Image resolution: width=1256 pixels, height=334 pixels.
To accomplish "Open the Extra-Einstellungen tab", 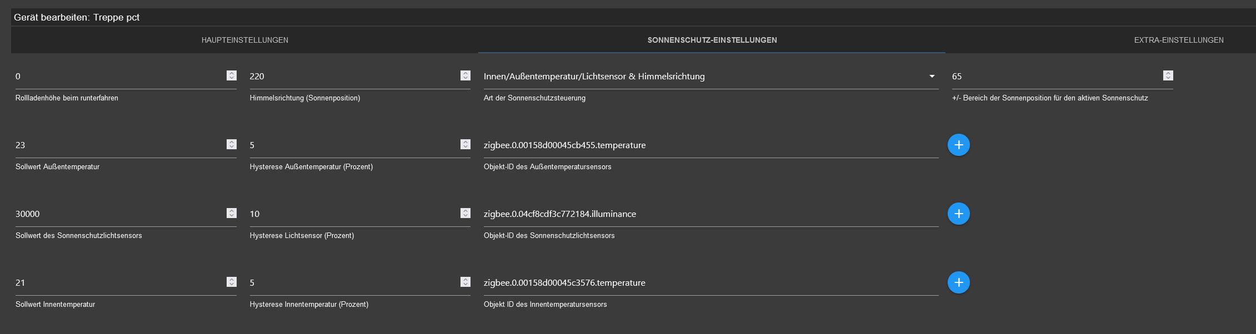I will 1178,40.
